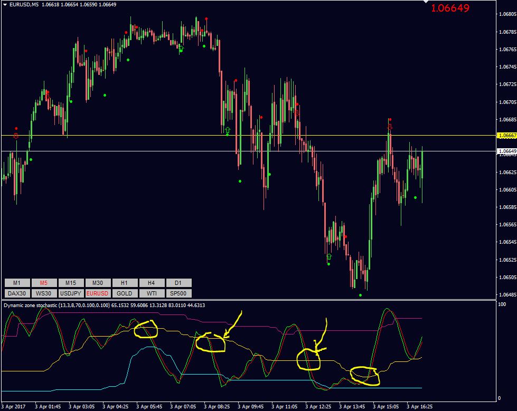Select the yellow horizontal line at 1.06667
517x411 pixels.
[249, 136]
